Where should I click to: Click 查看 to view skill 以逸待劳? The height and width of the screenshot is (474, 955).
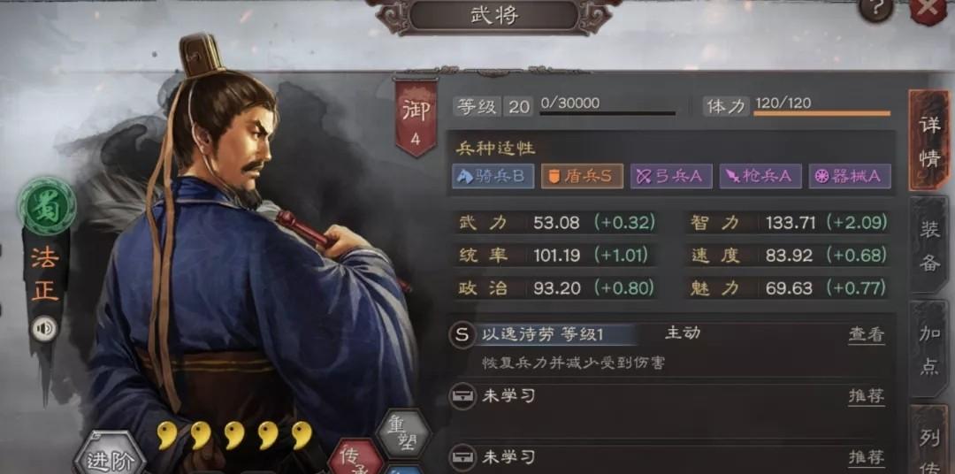pos(867,334)
